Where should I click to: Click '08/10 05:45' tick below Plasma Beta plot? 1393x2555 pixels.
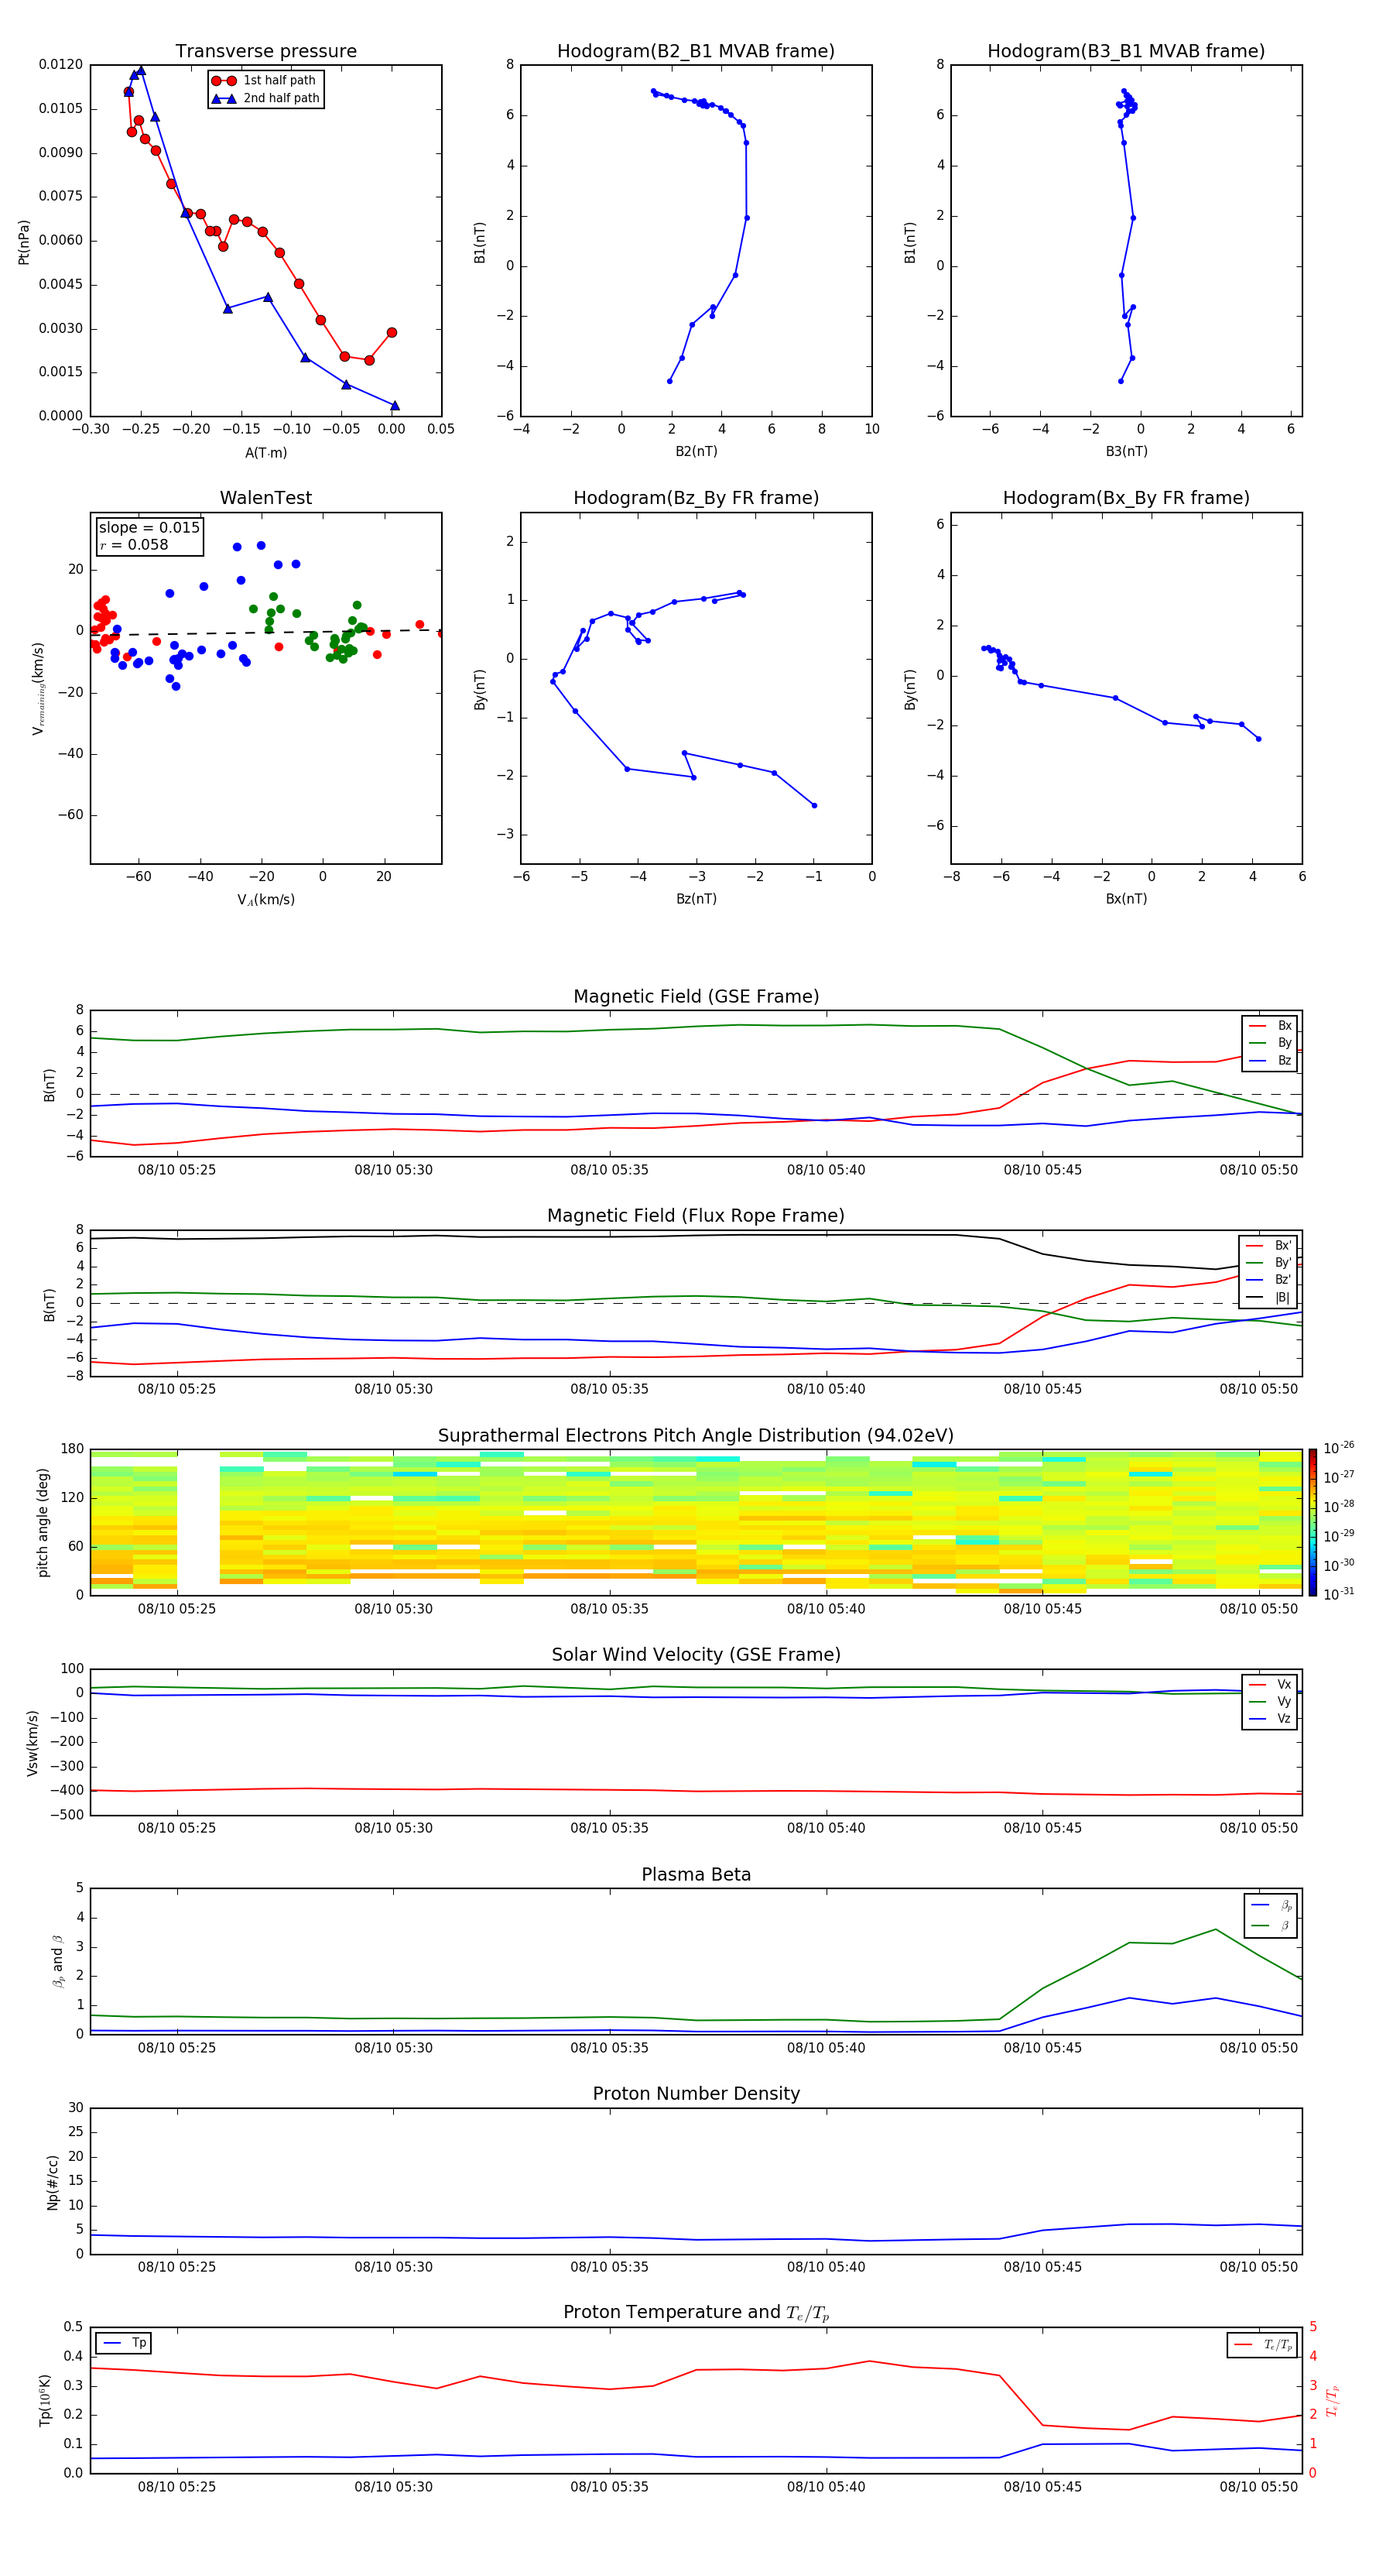pos(1042,2048)
